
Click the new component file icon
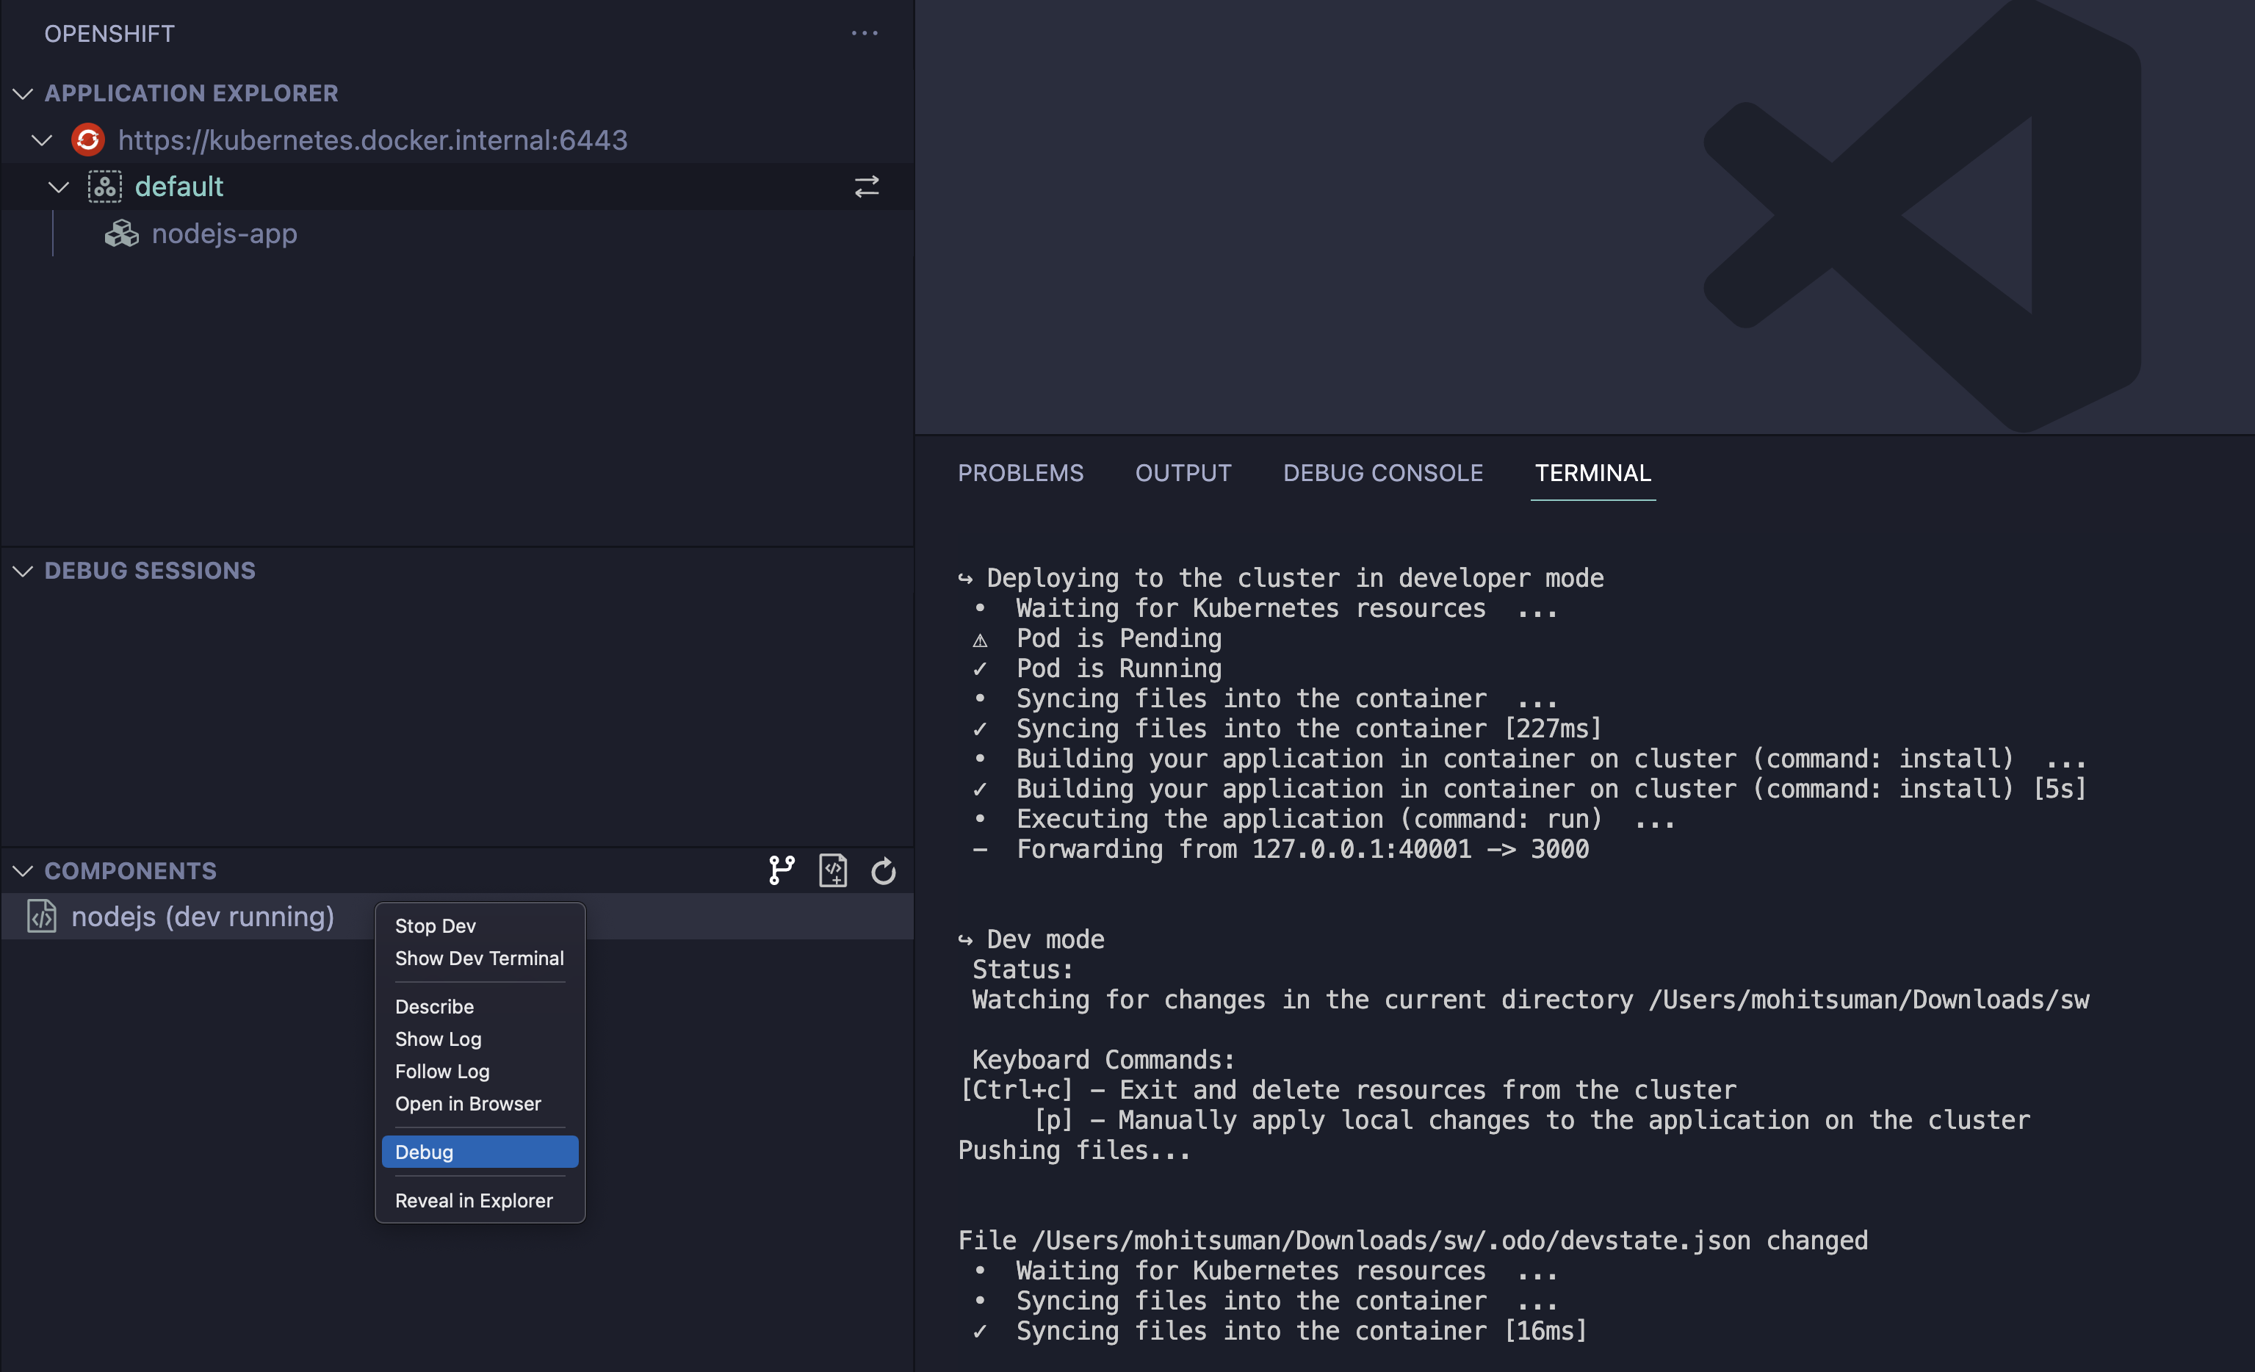[x=833, y=870]
